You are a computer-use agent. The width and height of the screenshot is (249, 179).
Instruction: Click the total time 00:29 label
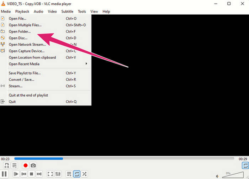(243, 159)
